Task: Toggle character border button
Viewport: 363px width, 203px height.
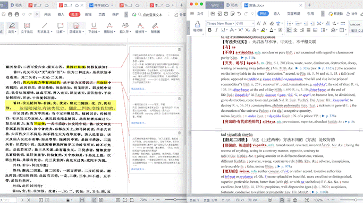Action: 280,30
